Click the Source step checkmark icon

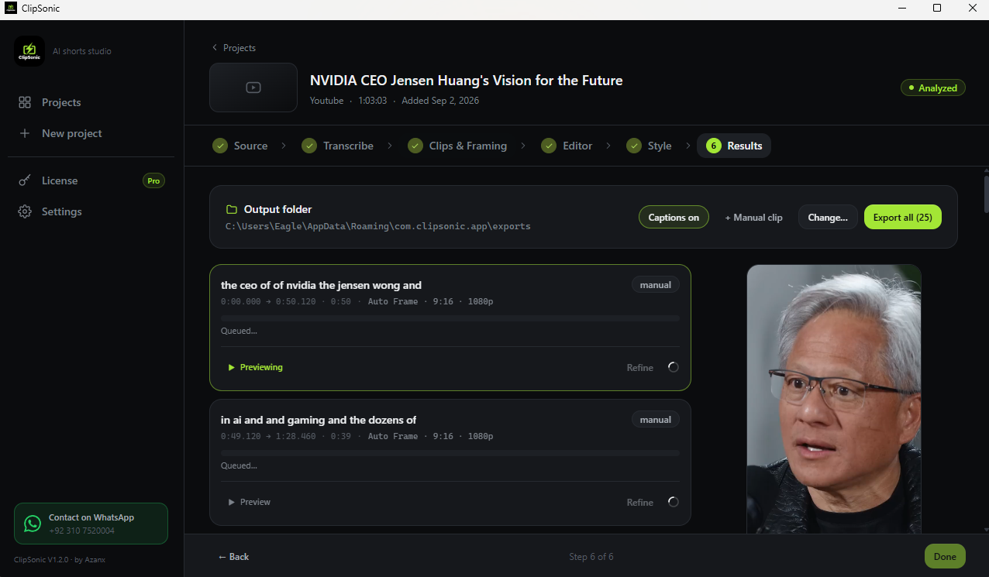220,146
